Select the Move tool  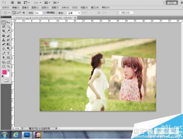(x=9, y=22)
